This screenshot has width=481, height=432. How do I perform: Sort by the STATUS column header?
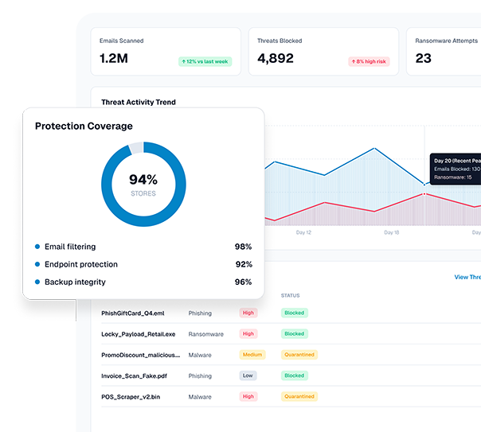pyautogui.click(x=290, y=296)
